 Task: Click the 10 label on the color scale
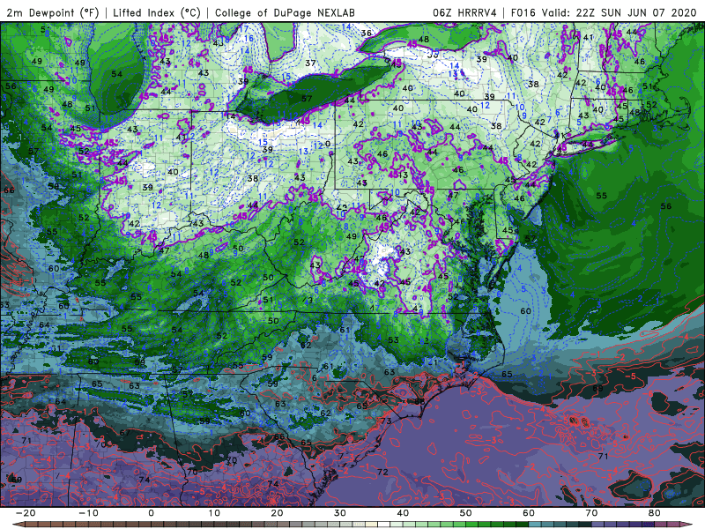214,513
